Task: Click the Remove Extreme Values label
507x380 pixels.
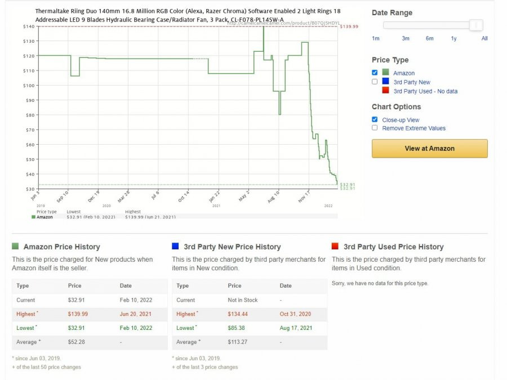Action: coord(414,128)
